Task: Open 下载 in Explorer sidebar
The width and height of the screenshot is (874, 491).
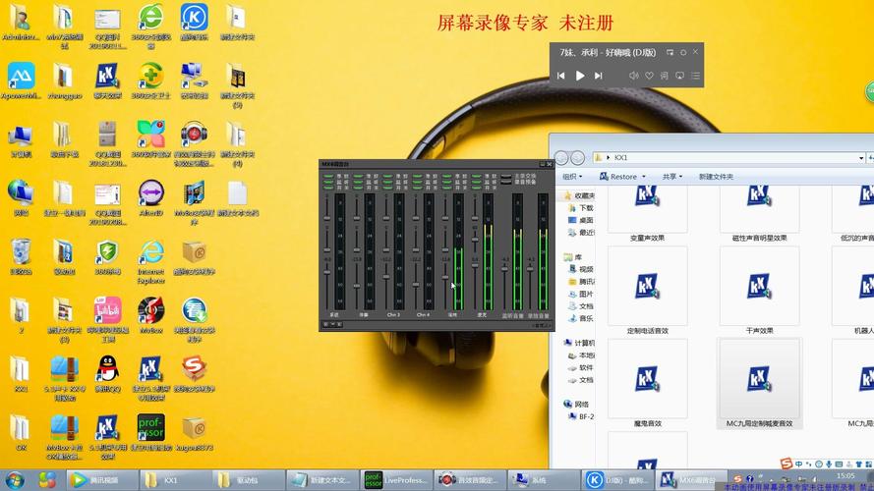Action: click(x=581, y=207)
